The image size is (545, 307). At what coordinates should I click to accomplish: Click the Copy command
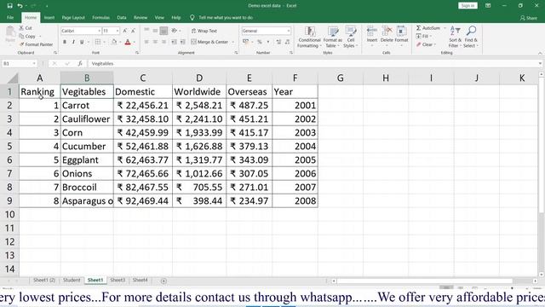coord(27,36)
